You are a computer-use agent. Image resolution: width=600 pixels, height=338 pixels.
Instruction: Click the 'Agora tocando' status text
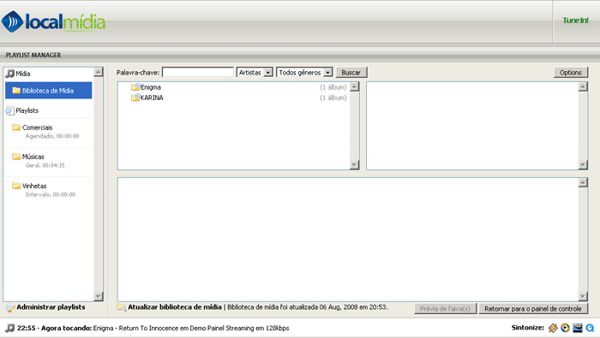67,328
